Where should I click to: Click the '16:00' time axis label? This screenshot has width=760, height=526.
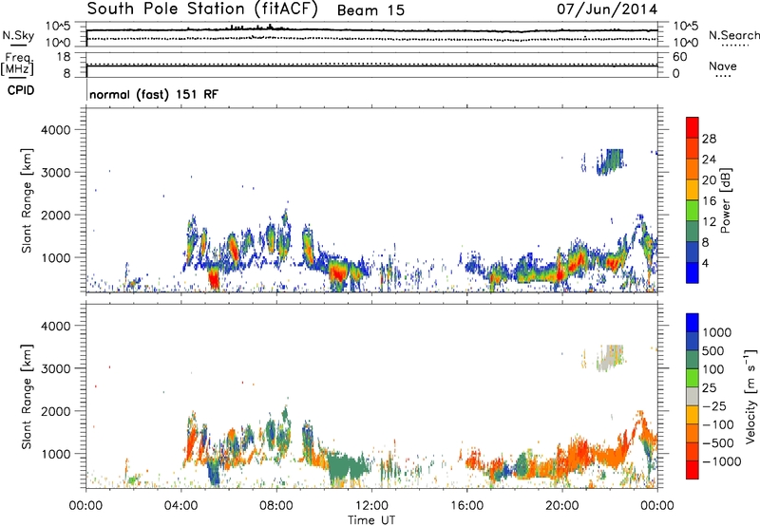coord(466,506)
